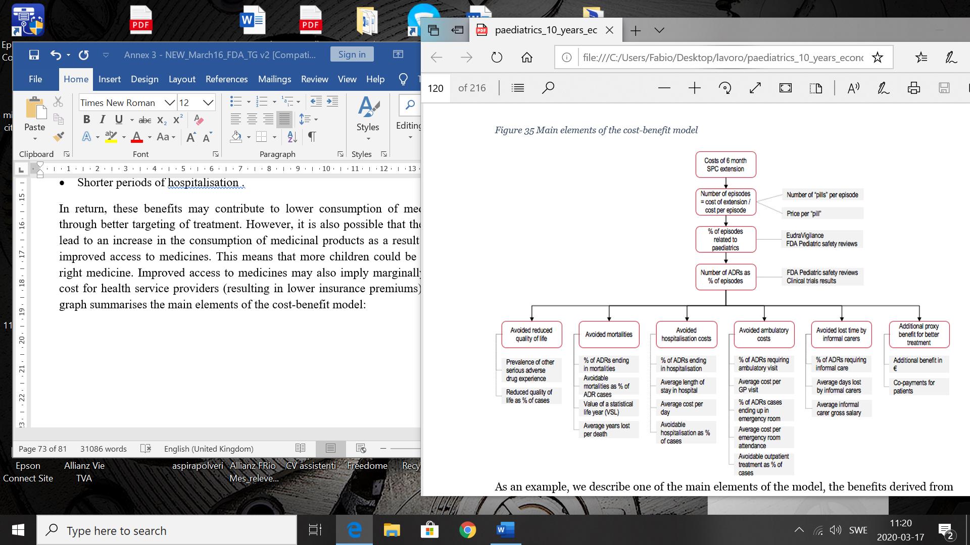The width and height of the screenshot is (970, 545).
Task: Show paragraph marks with pilcrow icon
Action: pyautogui.click(x=312, y=137)
